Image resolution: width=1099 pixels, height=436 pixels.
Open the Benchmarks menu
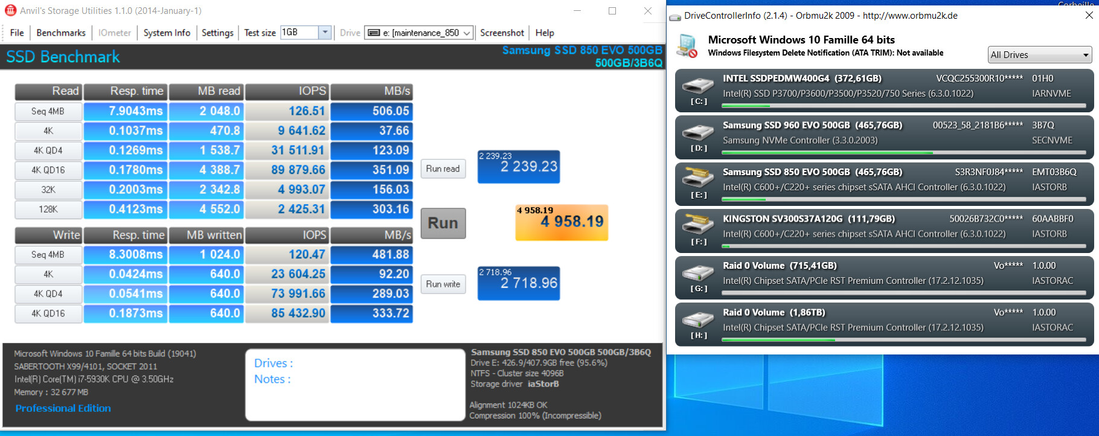tap(61, 33)
